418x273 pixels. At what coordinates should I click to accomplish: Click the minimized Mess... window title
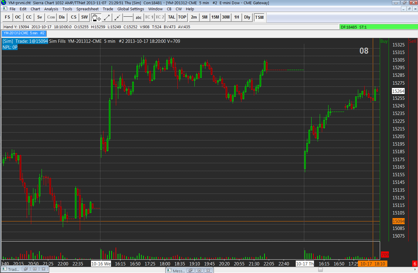(x=179, y=271)
